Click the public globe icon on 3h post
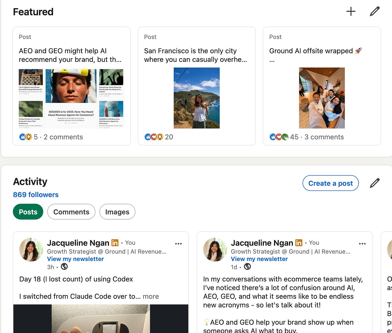Image resolution: width=392 pixels, height=333 pixels. click(64, 267)
